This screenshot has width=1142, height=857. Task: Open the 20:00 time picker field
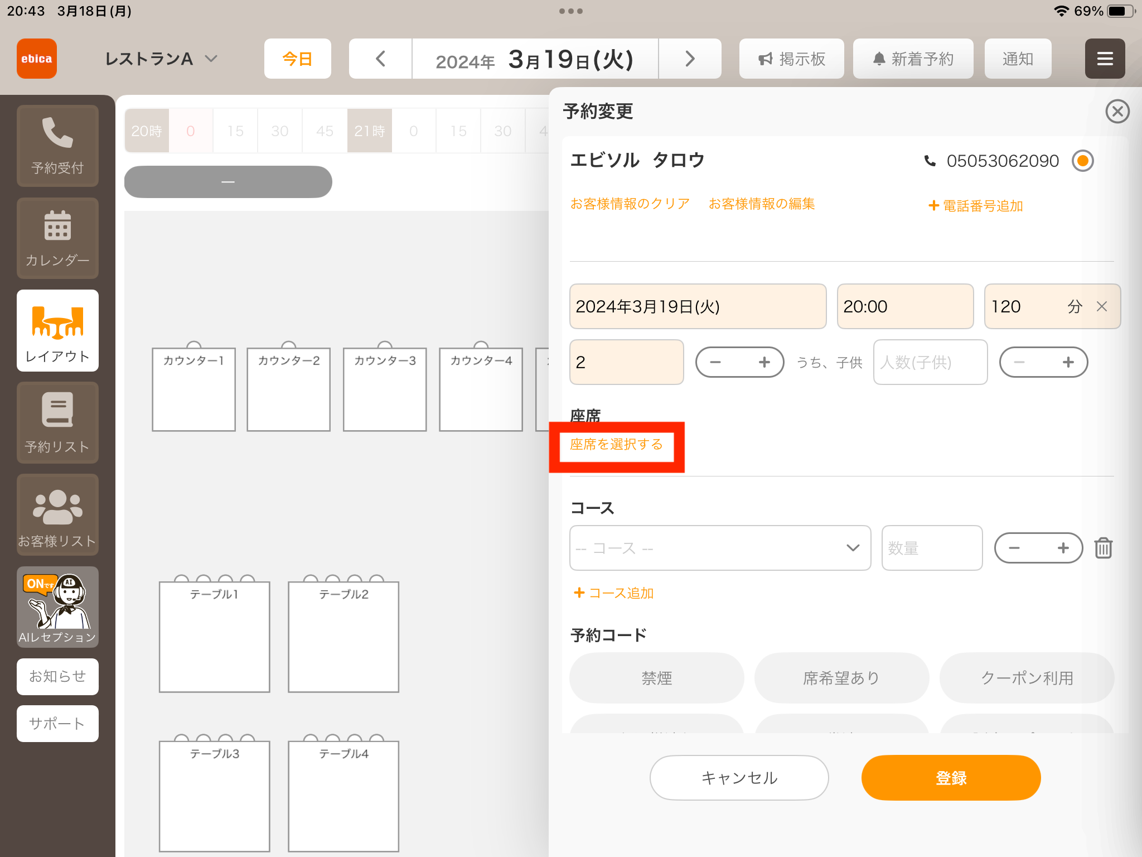pyautogui.click(x=906, y=306)
